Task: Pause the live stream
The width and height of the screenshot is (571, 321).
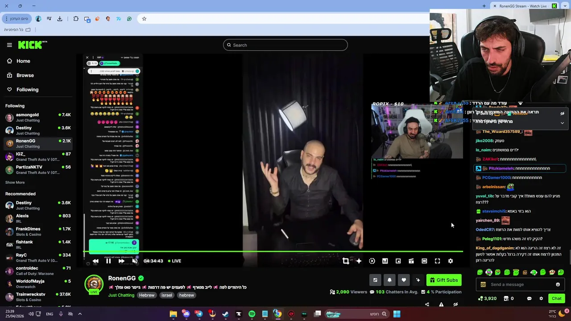Action: coord(108,261)
